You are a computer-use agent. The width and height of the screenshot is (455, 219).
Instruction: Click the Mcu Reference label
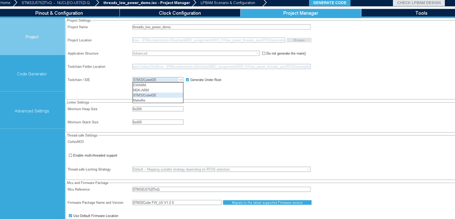[79, 189]
